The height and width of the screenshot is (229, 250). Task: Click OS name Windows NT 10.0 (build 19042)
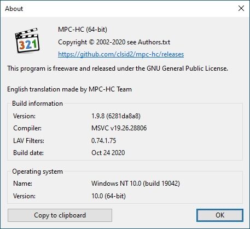136,184
